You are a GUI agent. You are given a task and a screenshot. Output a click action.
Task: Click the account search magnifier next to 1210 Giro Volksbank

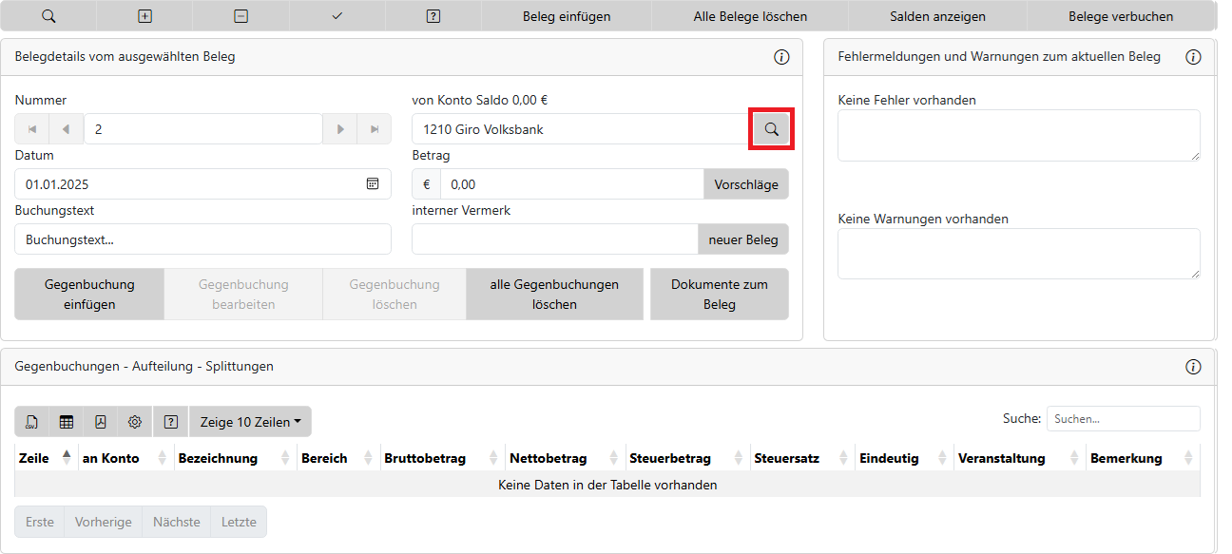(x=771, y=129)
